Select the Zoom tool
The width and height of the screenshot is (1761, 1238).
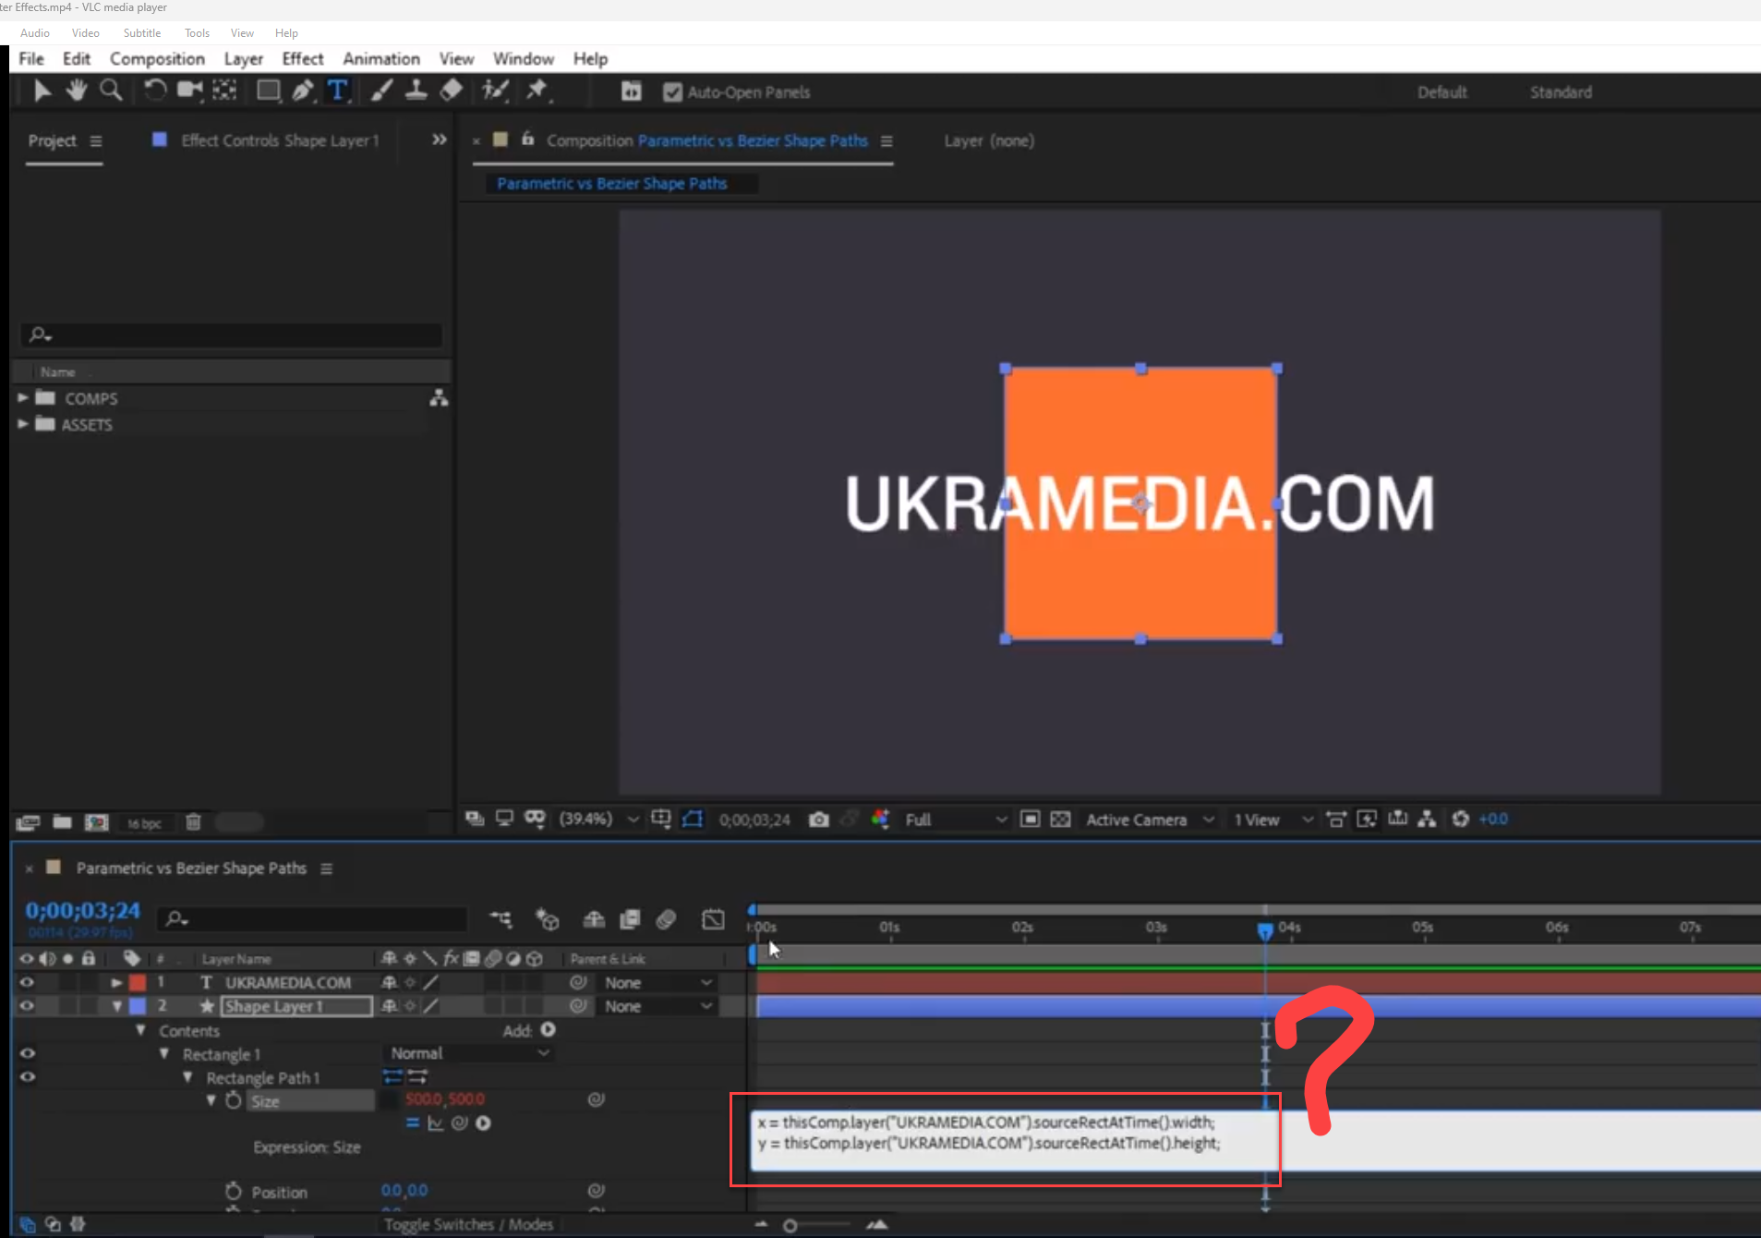pyautogui.click(x=112, y=91)
